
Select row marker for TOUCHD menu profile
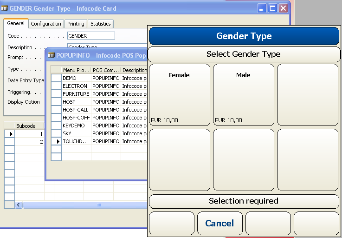point(56,141)
